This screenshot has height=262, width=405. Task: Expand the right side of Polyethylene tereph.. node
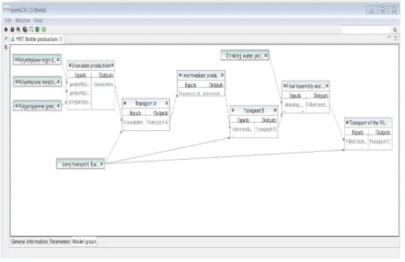coord(58,82)
